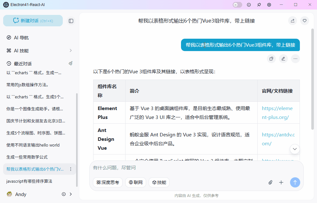317x203 pixels.
Task: Attach a file with the paperclip icon
Action: click(270, 182)
